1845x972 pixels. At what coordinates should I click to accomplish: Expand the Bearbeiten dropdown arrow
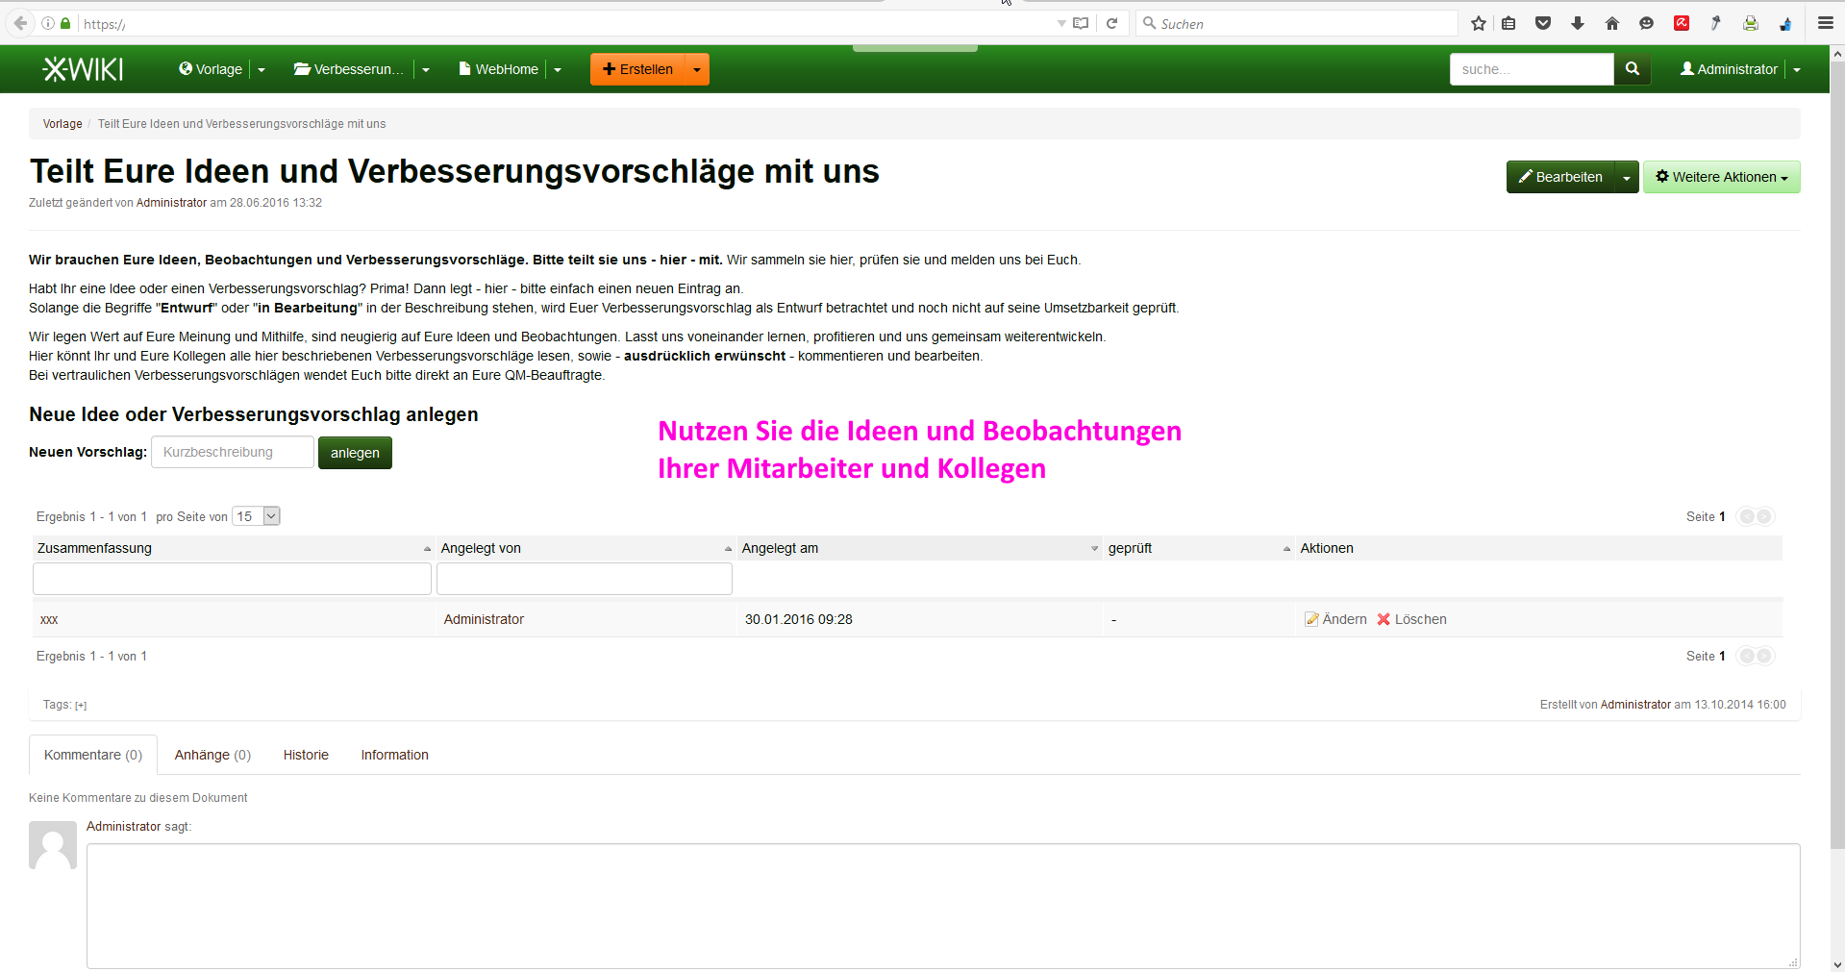[1626, 178]
